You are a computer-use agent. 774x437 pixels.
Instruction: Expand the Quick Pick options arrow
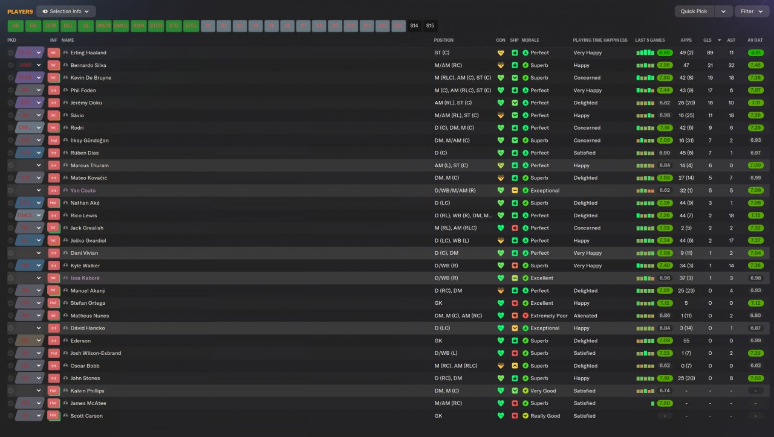[x=724, y=11]
